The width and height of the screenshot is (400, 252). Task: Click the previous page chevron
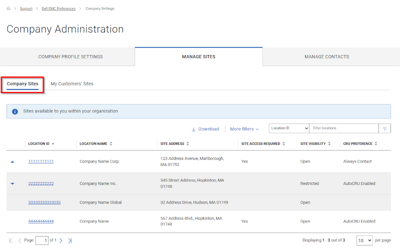pos(19,240)
